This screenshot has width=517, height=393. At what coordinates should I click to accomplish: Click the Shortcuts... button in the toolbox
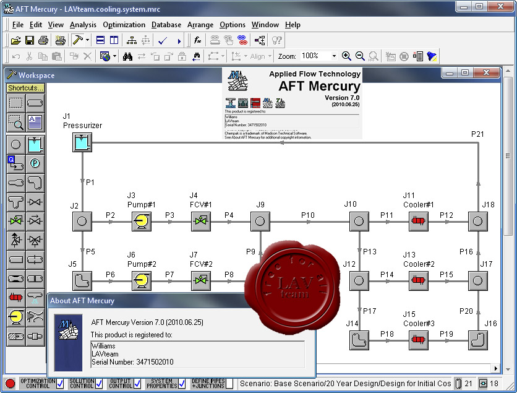click(25, 88)
